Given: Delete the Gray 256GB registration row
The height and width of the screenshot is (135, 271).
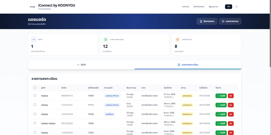Looking at the screenshot, I should click(x=231, y=105).
